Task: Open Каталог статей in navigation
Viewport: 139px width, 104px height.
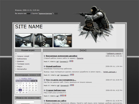Action: 23,56
